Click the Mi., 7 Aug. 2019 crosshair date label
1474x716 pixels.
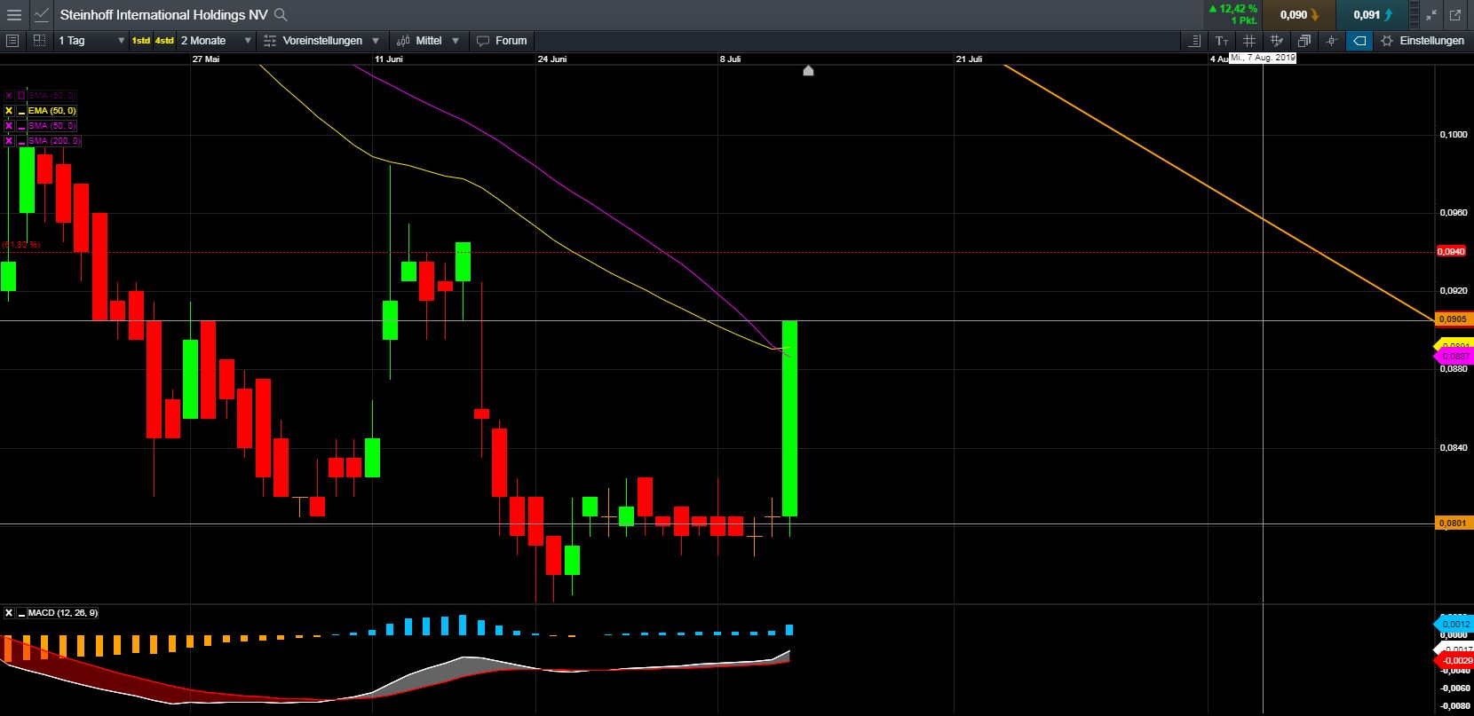coord(1263,58)
